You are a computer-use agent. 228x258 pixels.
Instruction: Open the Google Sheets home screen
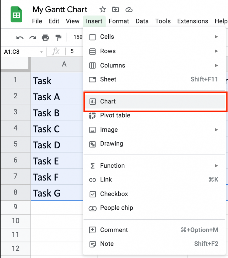[16, 14]
